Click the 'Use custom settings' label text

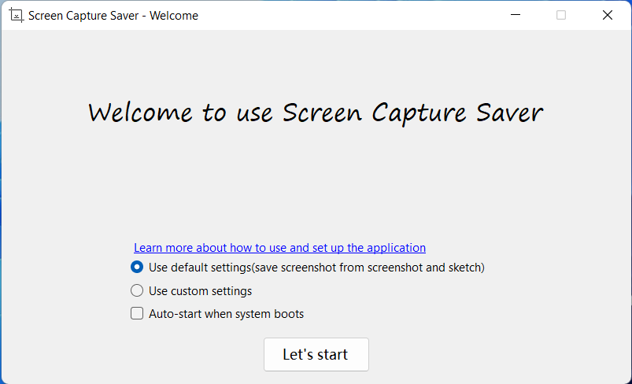click(x=200, y=291)
